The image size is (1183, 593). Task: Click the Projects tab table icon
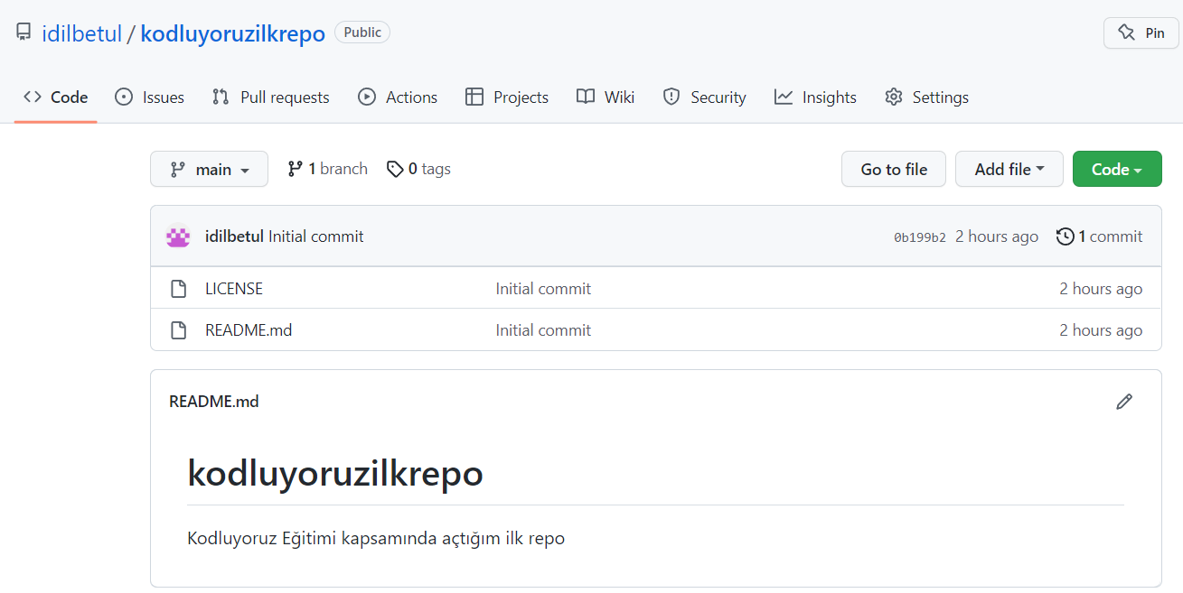(474, 97)
